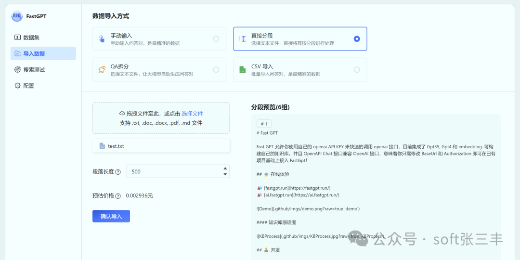
Task: Click the #### 知识库原理图 line
Action: point(276,222)
